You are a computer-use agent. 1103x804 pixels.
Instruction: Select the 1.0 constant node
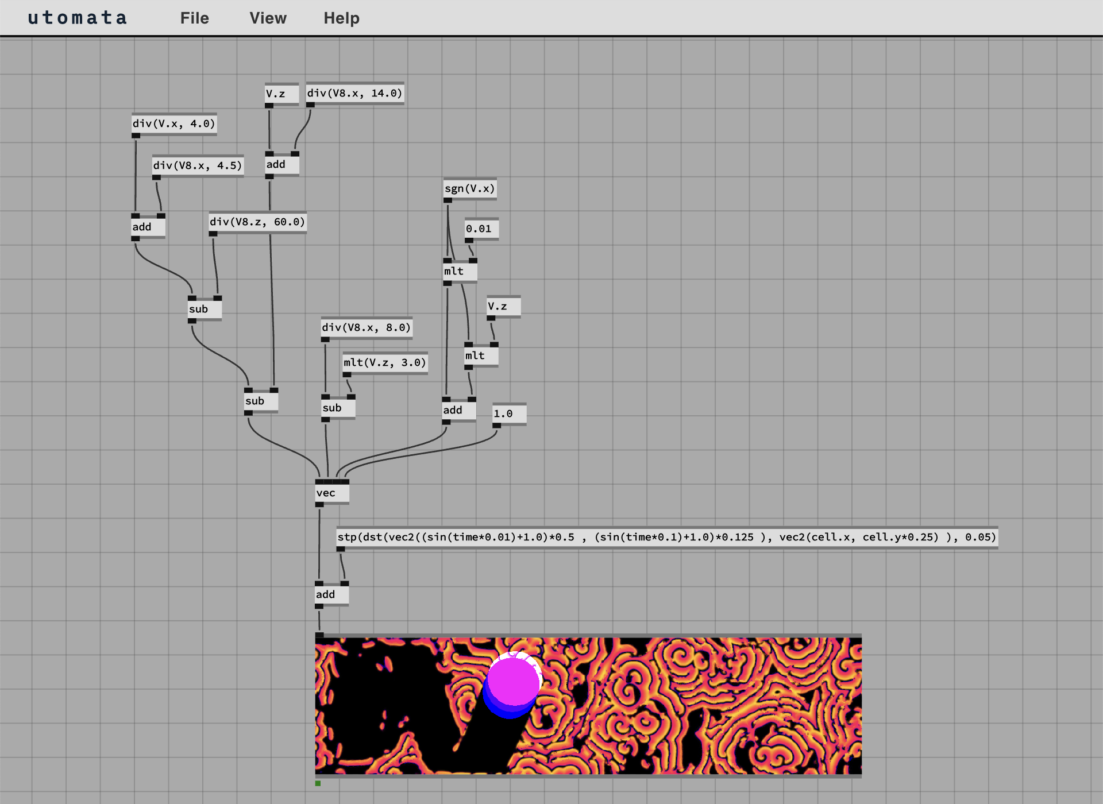[x=508, y=414]
